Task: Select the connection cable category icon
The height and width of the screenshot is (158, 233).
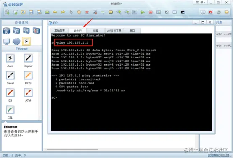Action: click(26, 41)
